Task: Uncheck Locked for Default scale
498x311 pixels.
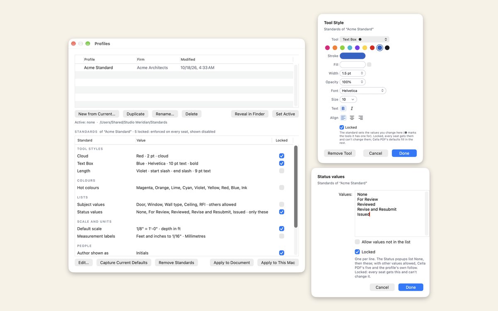Action: pyautogui.click(x=282, y=229)
